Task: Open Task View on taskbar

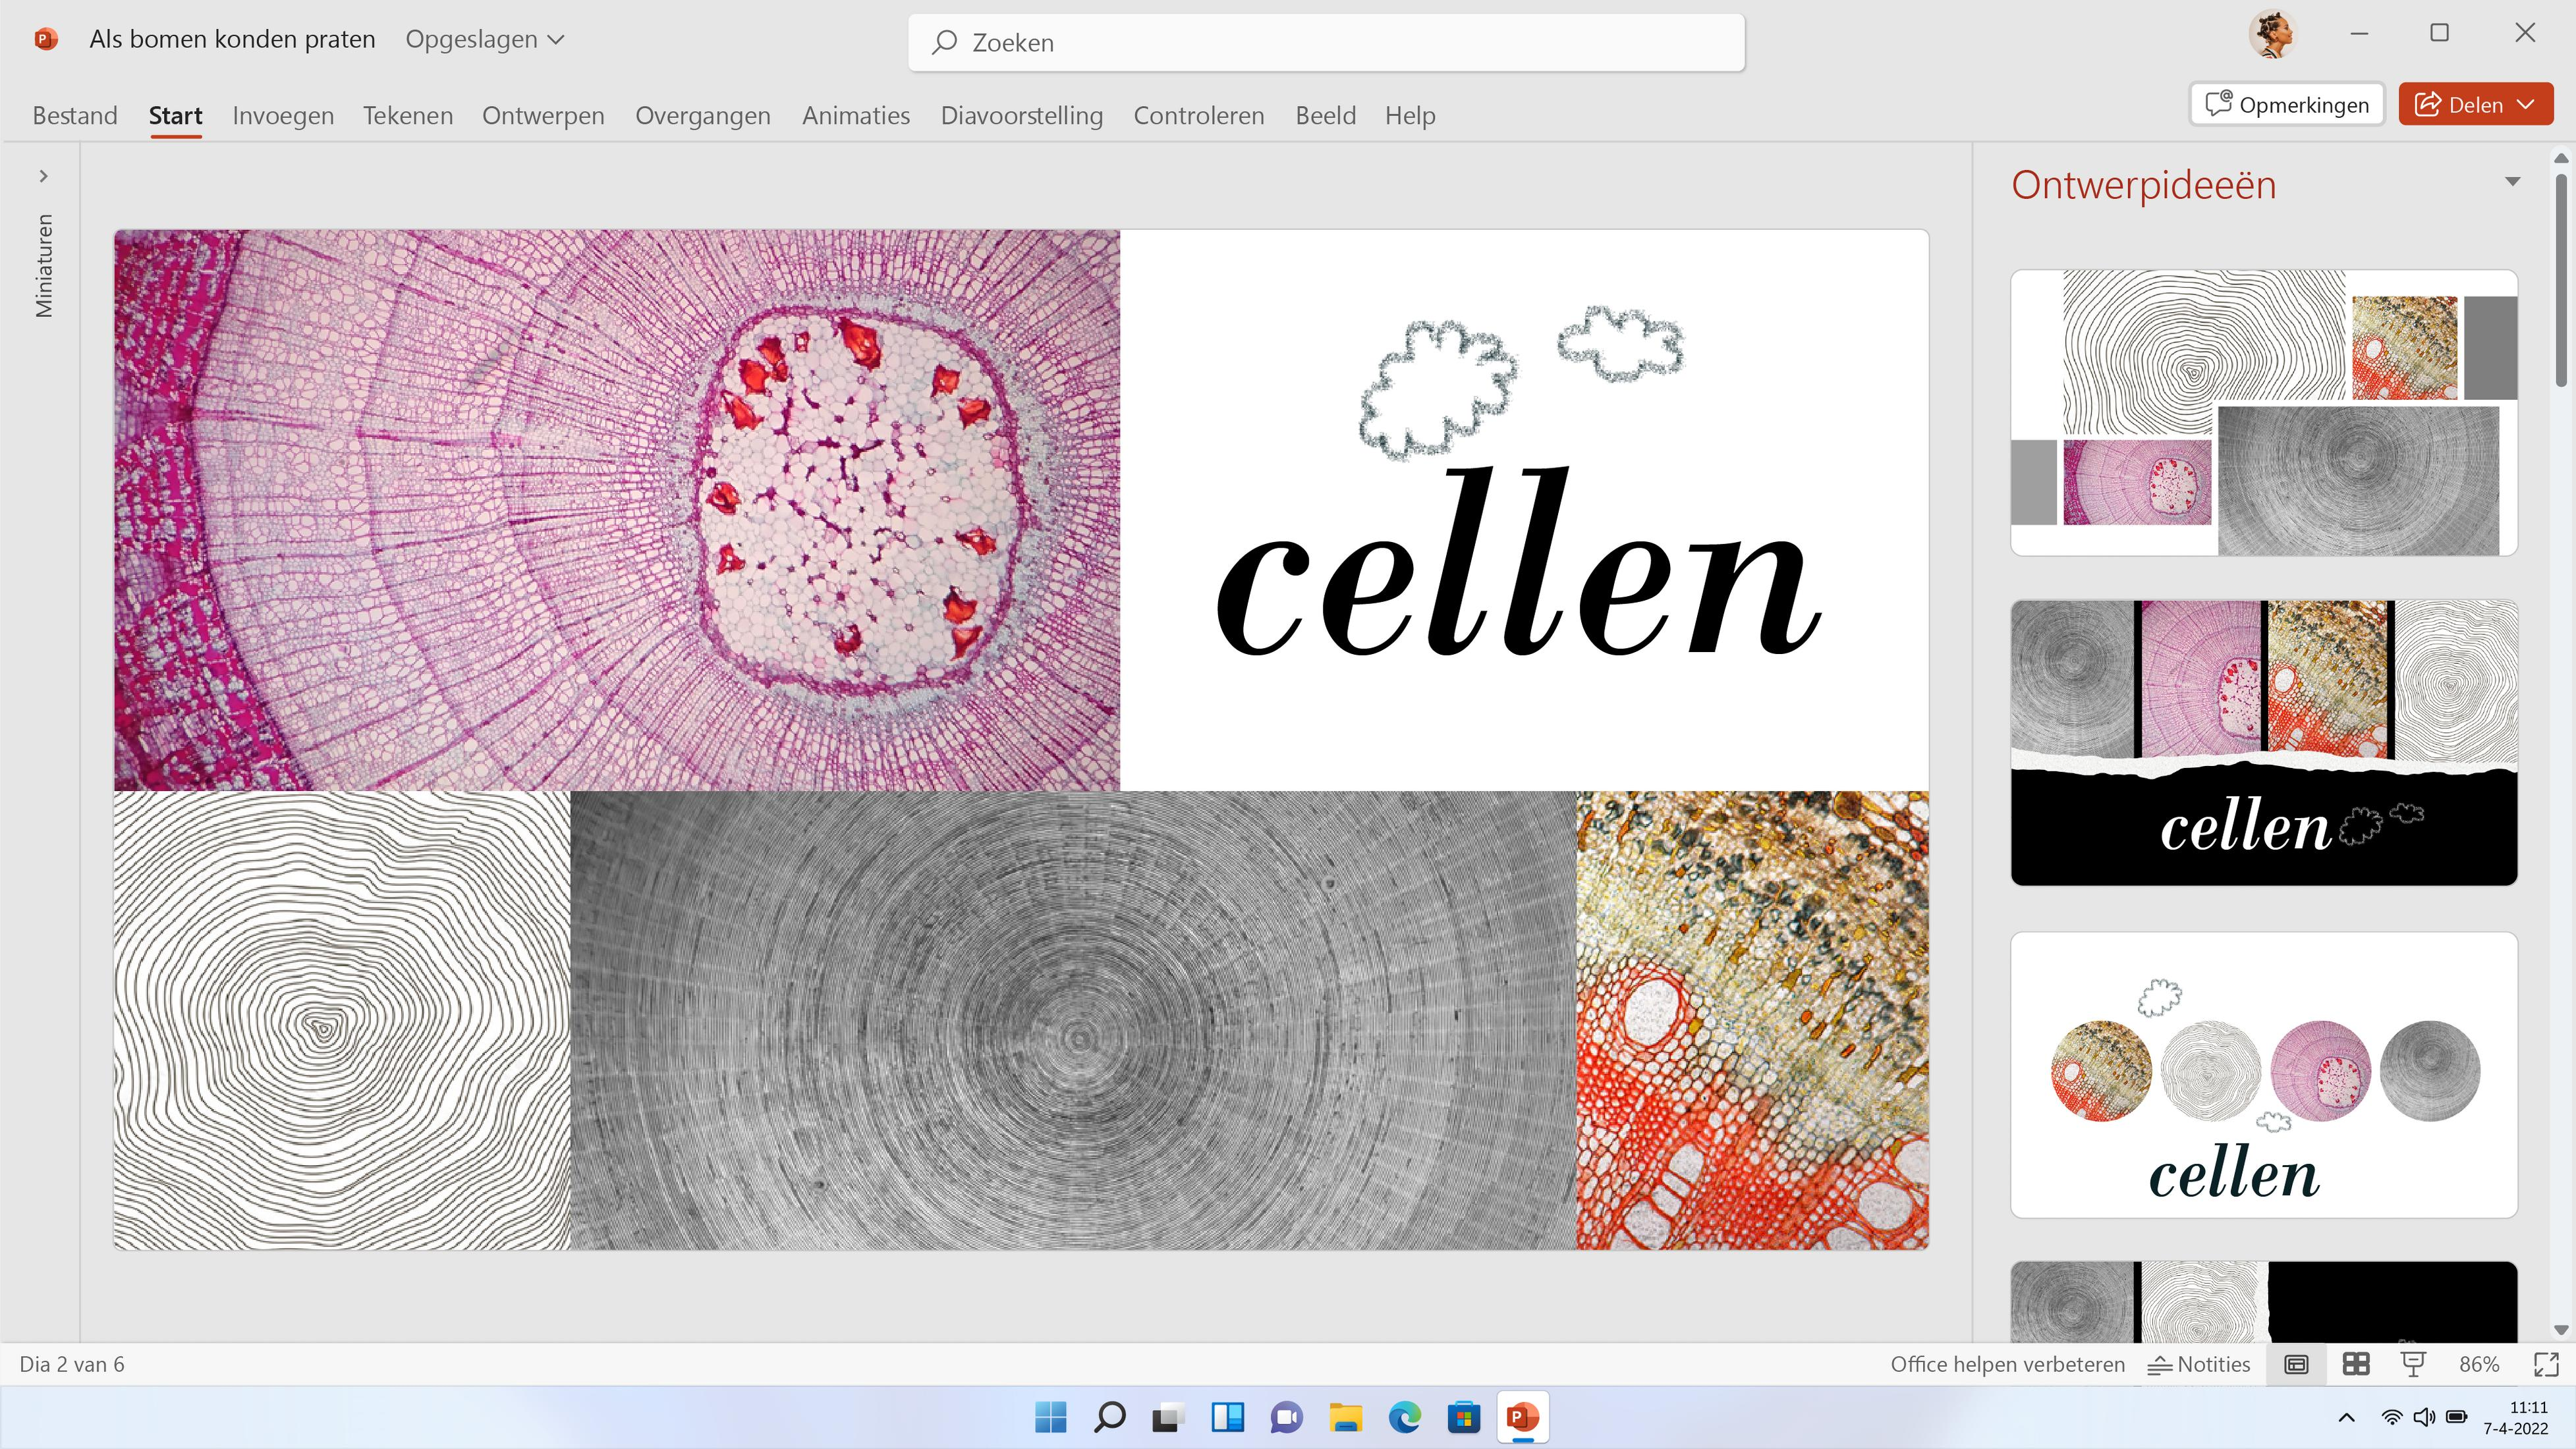Action: click(x=1169, y=1417)
